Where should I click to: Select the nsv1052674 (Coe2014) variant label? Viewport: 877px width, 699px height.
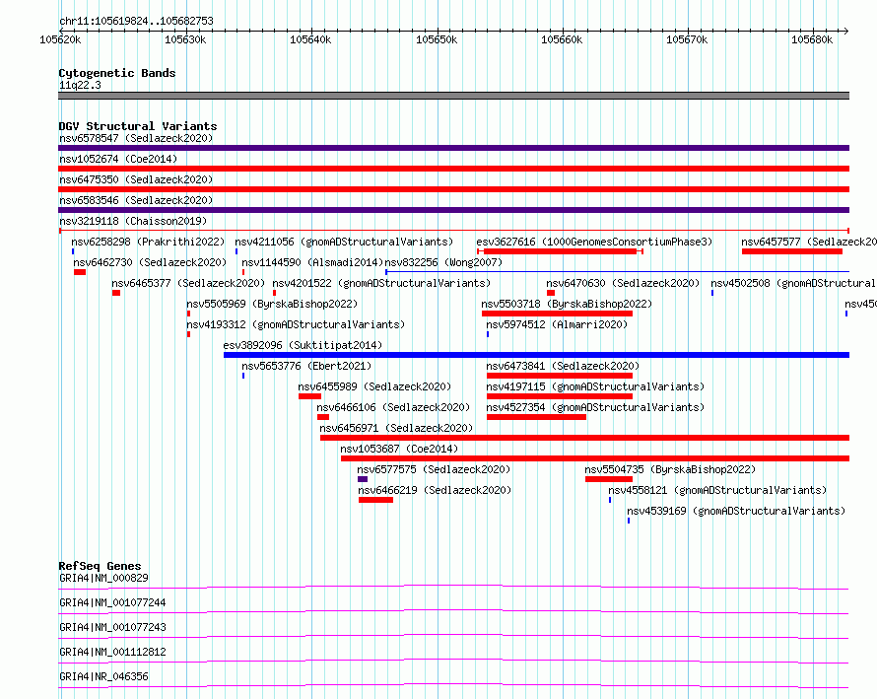coord(118,159)
